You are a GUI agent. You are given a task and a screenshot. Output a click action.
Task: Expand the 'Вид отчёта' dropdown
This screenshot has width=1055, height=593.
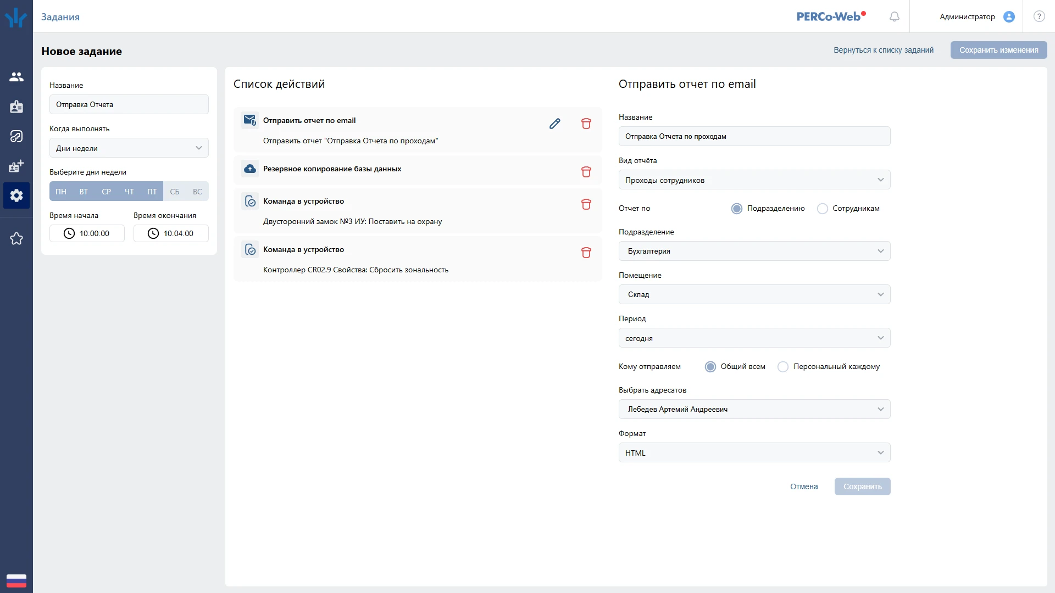[754, 180]
